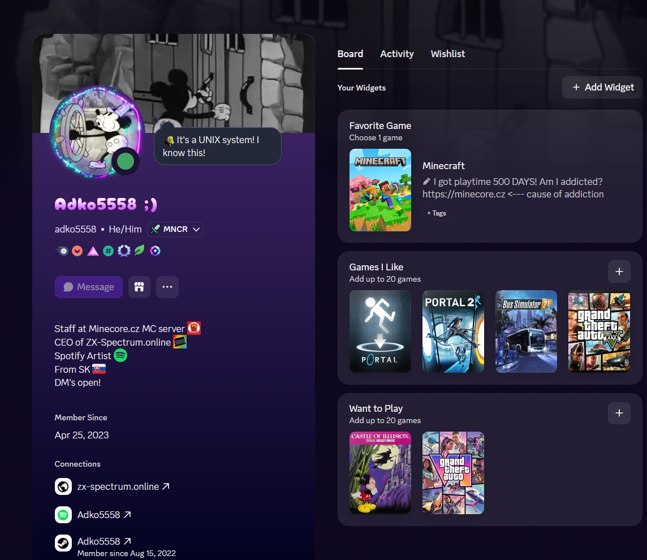Select the Portal 2 game cover
647x560 pixels.
point(453,331)
